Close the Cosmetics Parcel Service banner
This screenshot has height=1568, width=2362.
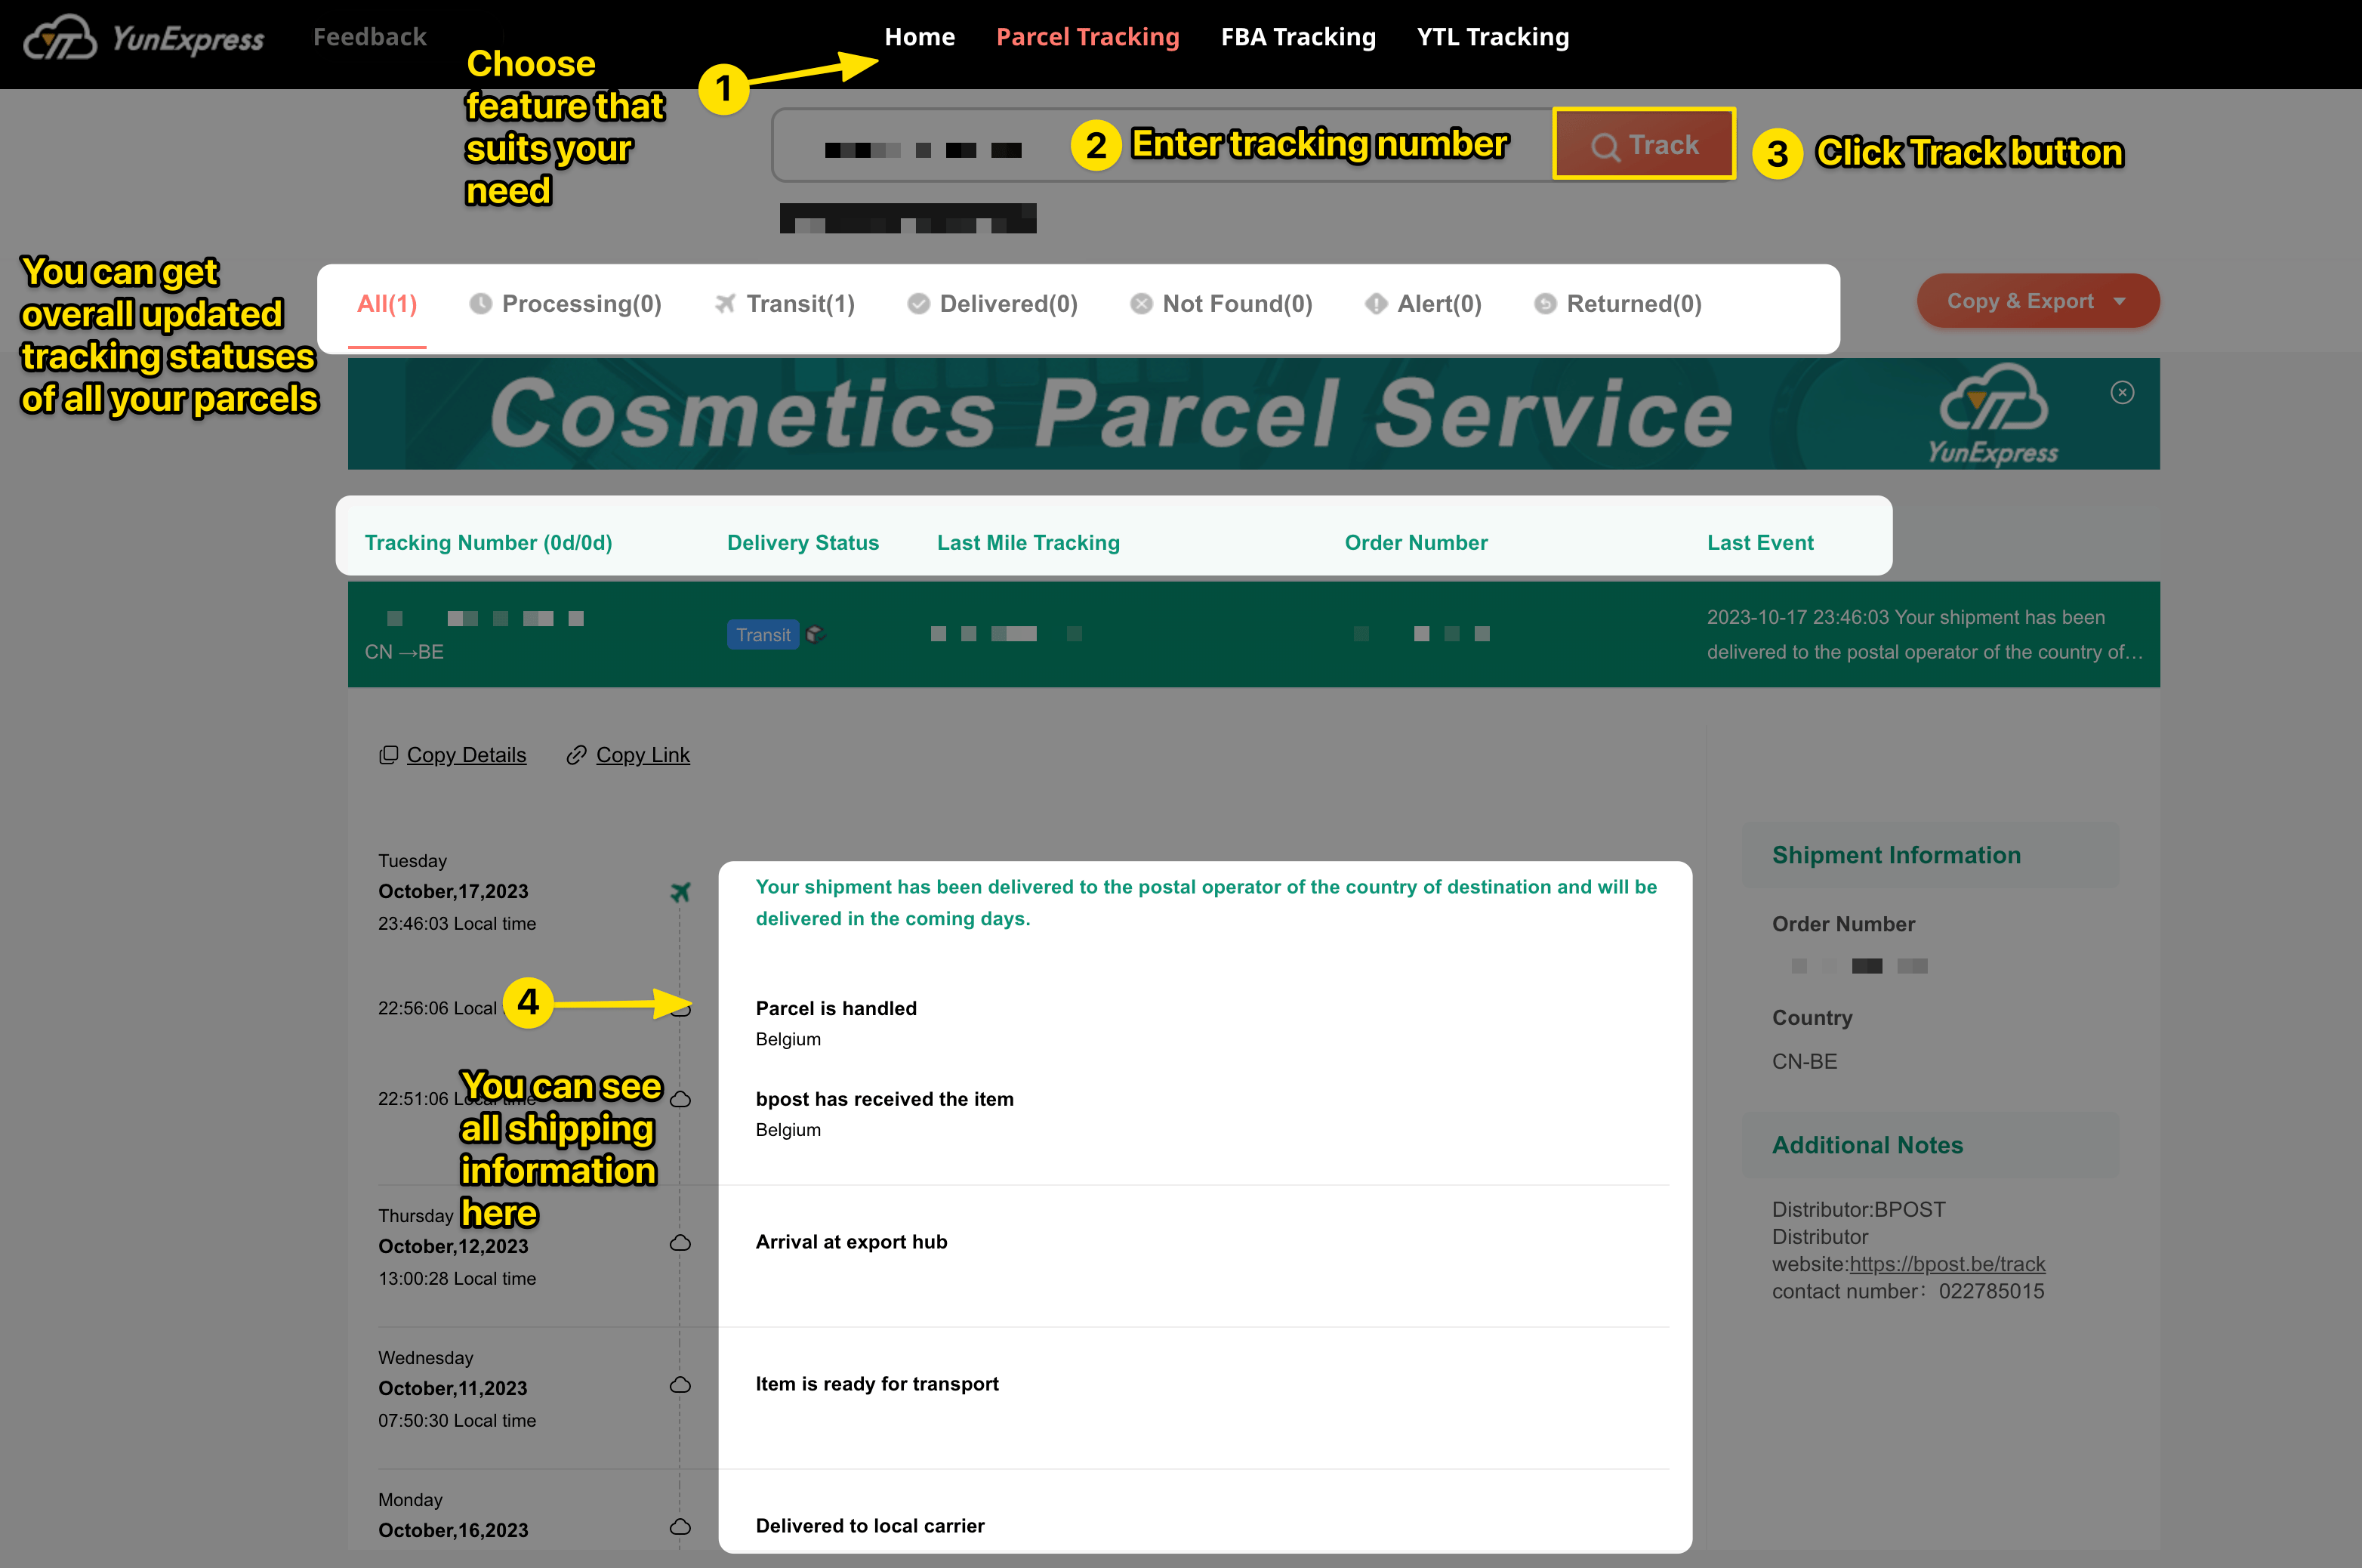pyautogui.click(x=2123, y=393)
